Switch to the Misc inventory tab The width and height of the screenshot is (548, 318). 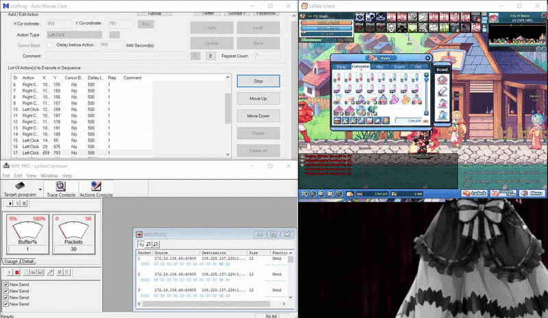[x=380, y=66]
